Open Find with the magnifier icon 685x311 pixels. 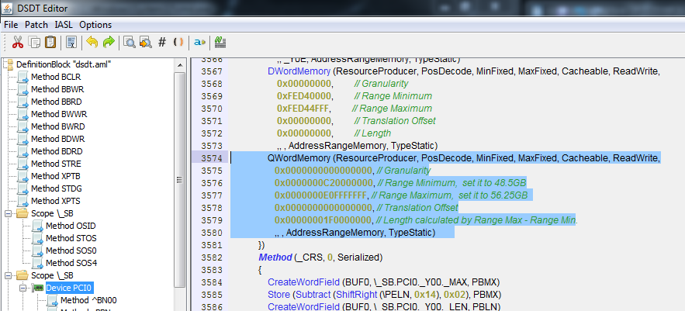(130, 43)
